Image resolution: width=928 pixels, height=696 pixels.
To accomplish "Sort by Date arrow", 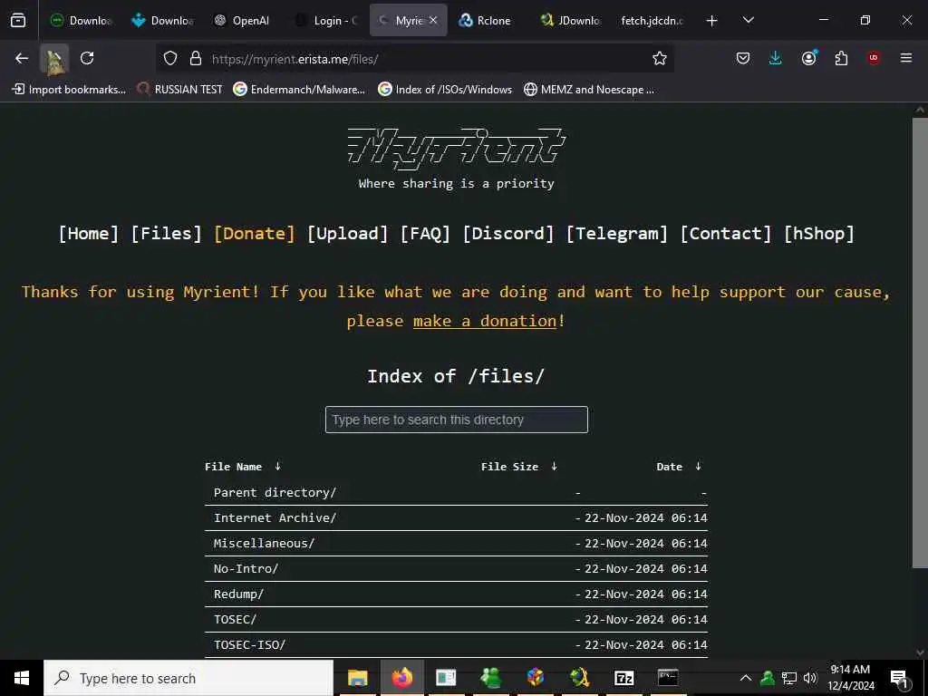I will click(x=699, y=467).
